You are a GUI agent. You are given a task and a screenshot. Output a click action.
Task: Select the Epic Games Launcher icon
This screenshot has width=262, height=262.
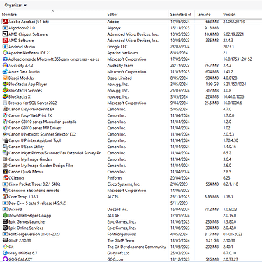pos(5,221)
